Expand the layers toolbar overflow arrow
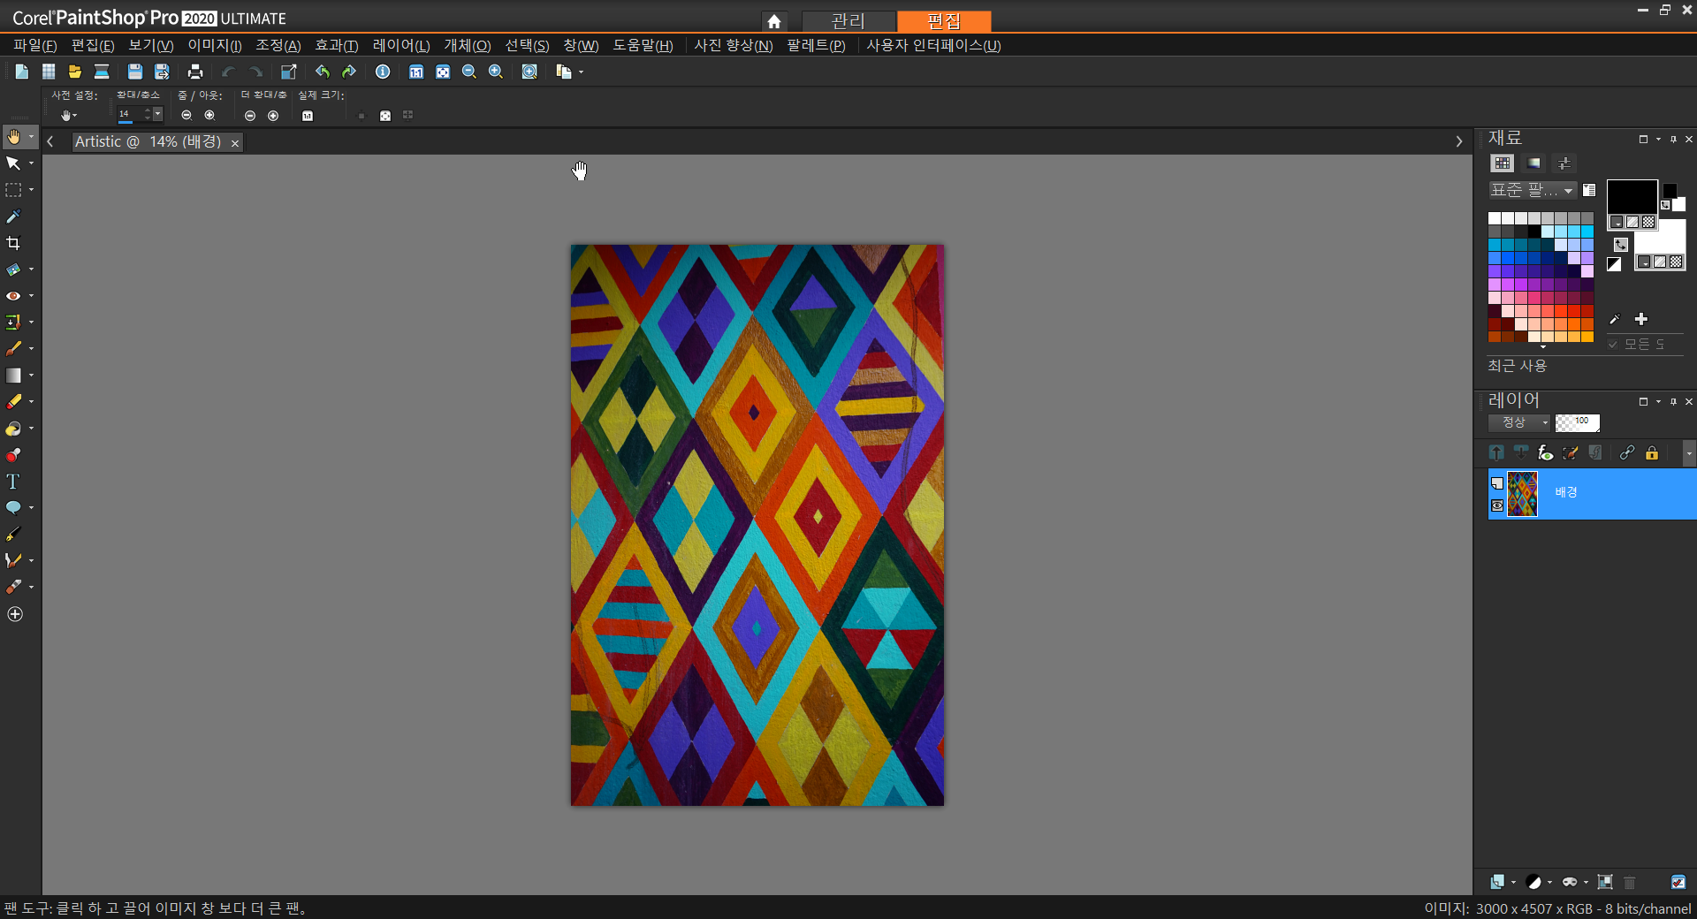This screenshot has height=919, width=1697. tap(1689, 453)
